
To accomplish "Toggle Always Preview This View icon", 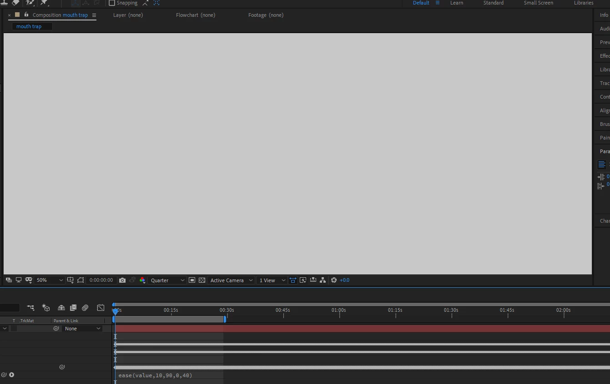I will pyautogui.click(x=9, y=280).
